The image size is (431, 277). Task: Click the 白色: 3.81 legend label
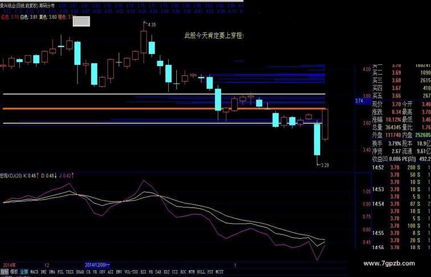(x=29, y=17)
